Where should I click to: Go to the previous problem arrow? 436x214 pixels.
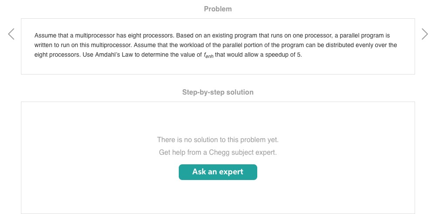click(11, 34)
